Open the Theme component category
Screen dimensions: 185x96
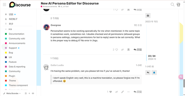pos(18,85)
